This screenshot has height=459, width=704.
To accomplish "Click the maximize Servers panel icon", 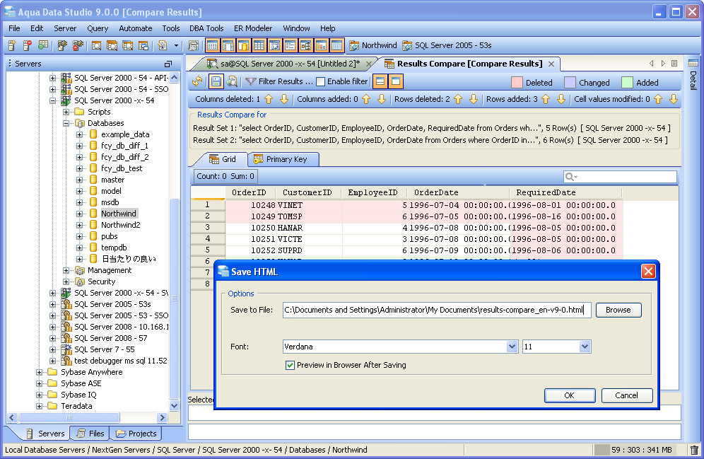I will (x=168, y=64).
